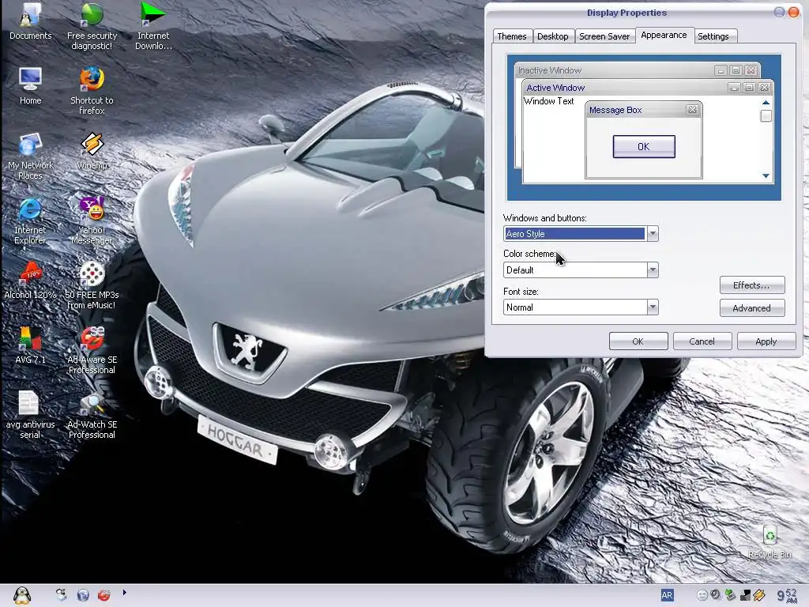The height and width of the screenshot is (607, 809).
Task: Open Ad-Aware SE Professional icon
Action: click(x=92, y=350)
